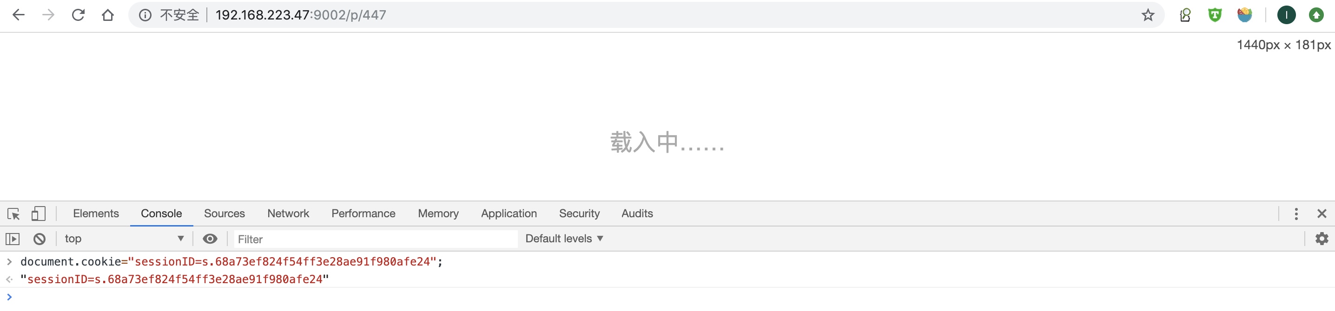Click the page reload icon
Screen dimensions: 1335x311
78,14
